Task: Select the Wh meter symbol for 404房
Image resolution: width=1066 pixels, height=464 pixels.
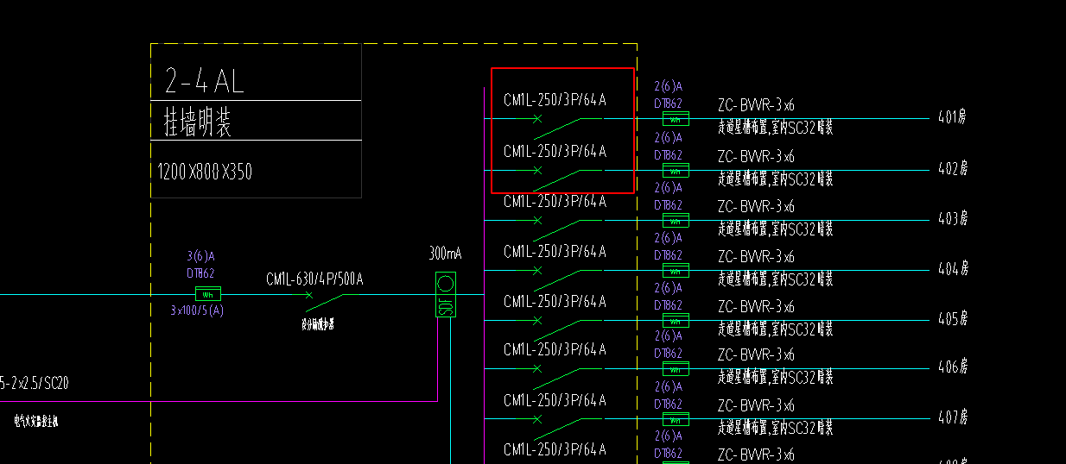Action: coord(676,270)
